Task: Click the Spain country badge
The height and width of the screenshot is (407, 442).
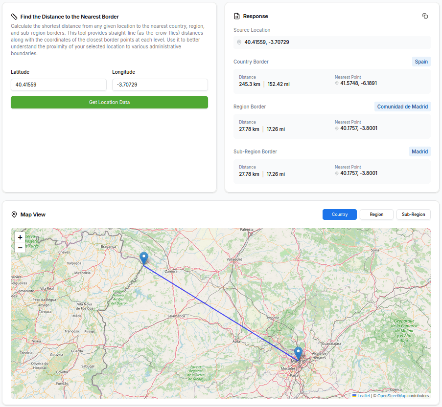Action: tap(421, 62)
